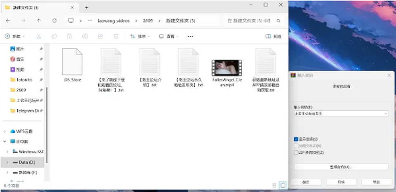Viewport: 396px width, 192px height.
Task: Click the Explorer back navigation arrow
Action: click(8, 21)
